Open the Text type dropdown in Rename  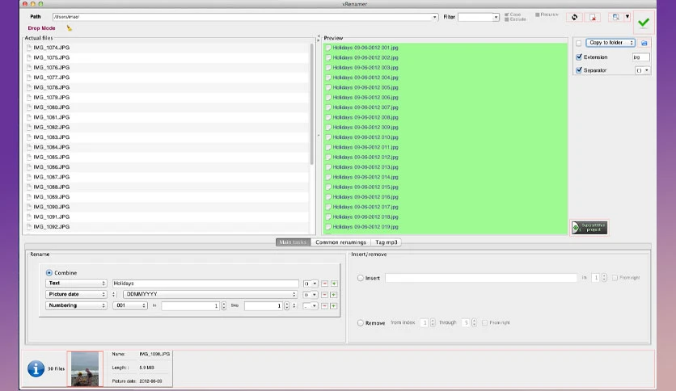pos(76,283)
